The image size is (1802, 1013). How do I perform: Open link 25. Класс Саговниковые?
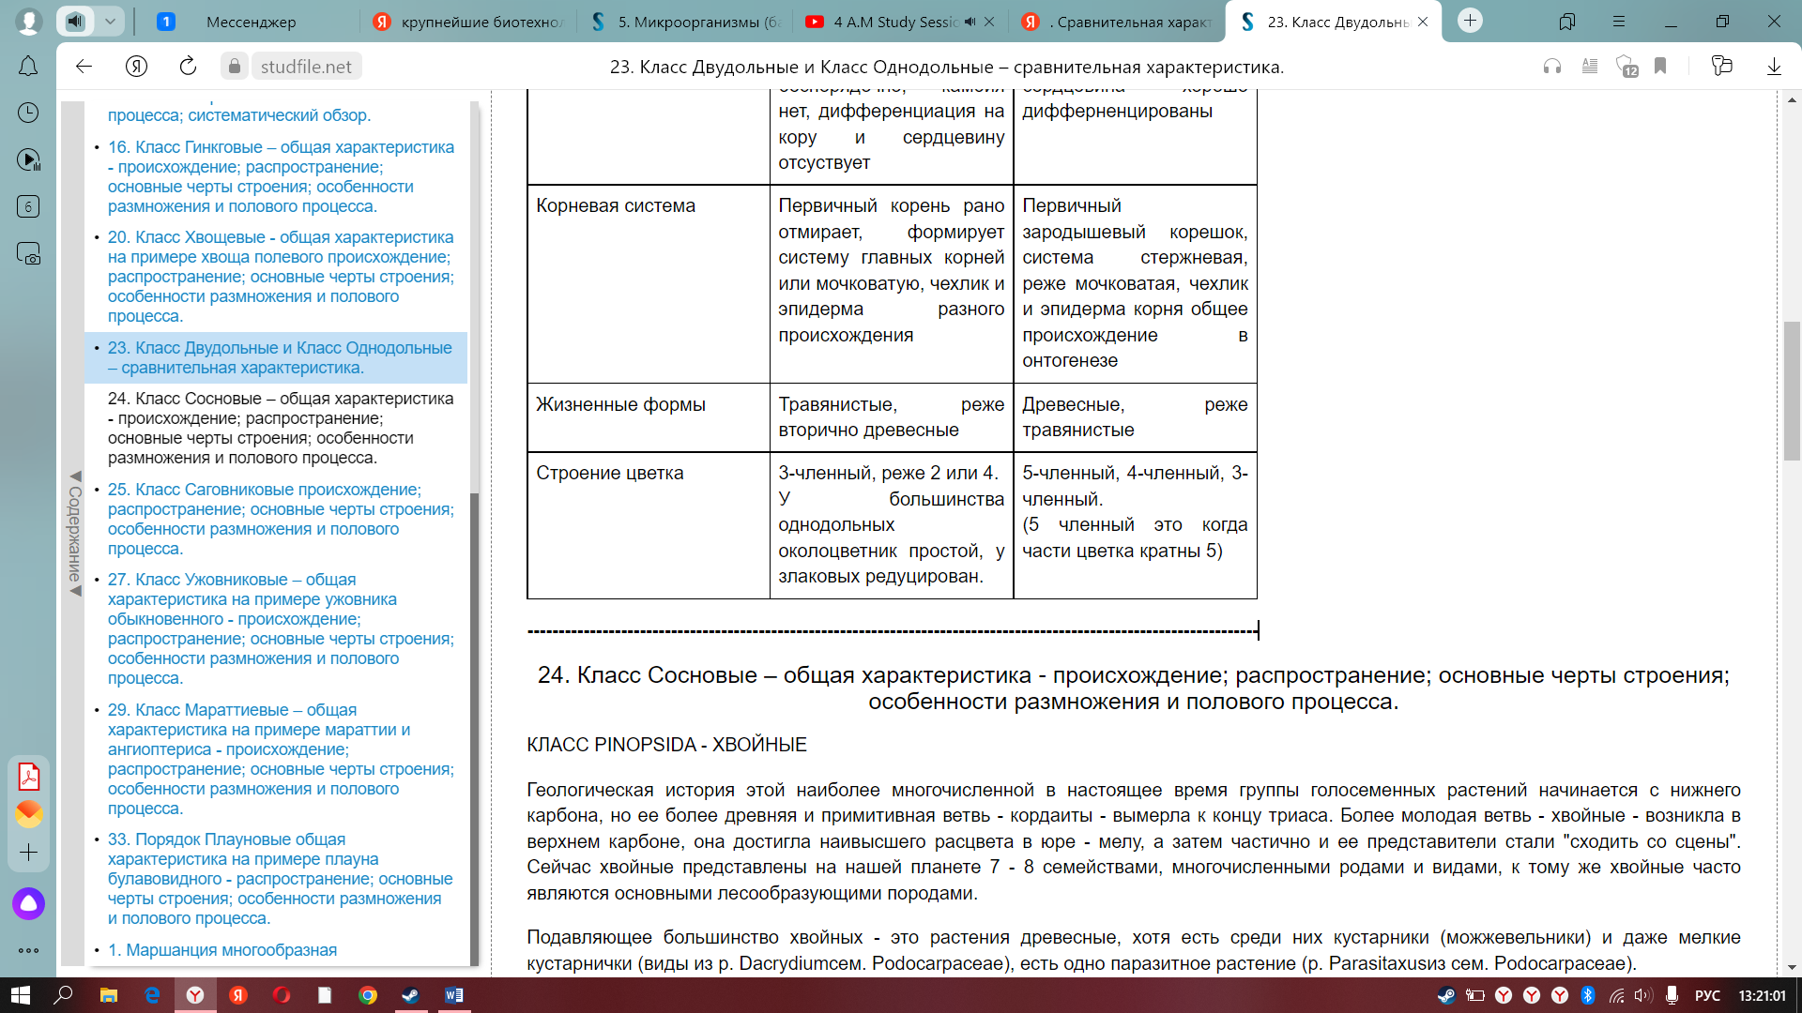(281, 519)
